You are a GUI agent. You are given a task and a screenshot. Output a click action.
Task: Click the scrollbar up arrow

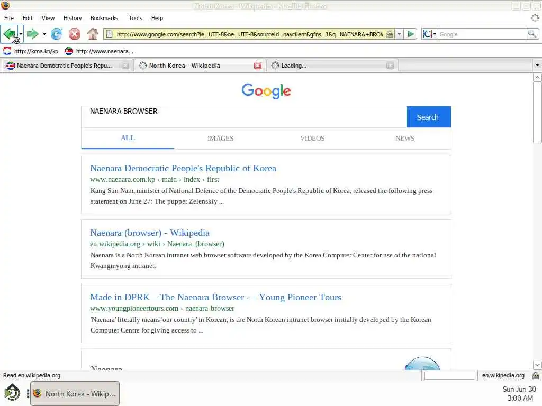tap(537, 78)
